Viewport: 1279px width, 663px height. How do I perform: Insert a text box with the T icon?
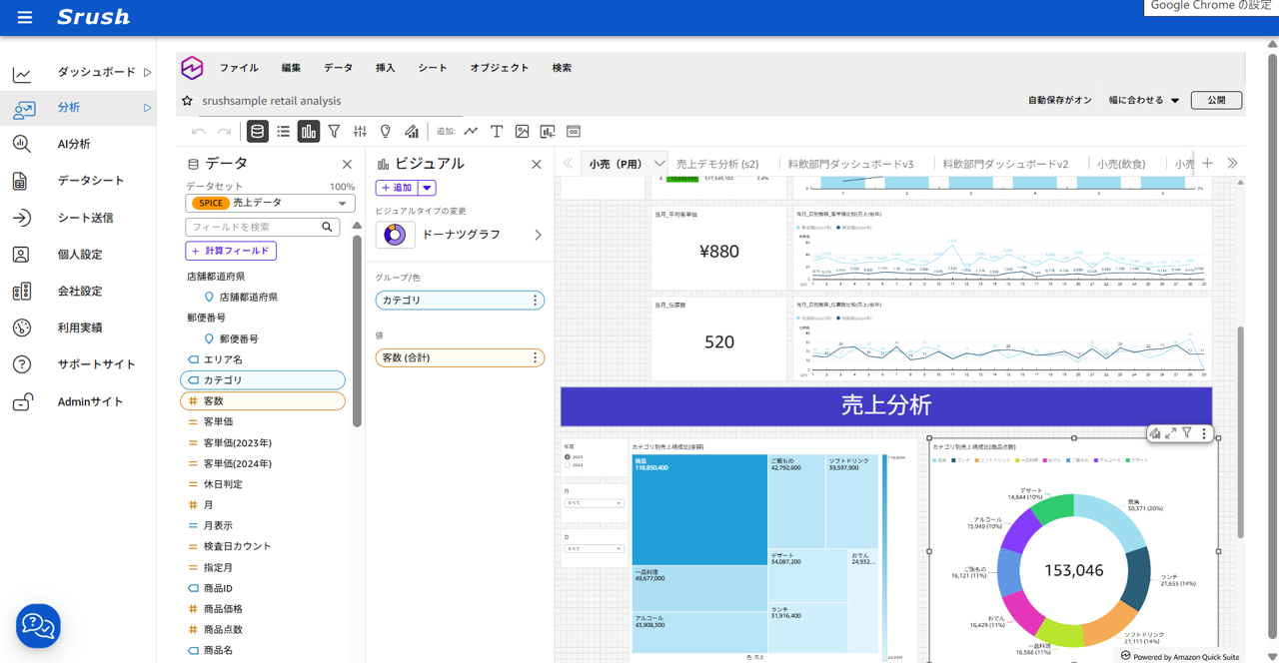tap(496, 131)
